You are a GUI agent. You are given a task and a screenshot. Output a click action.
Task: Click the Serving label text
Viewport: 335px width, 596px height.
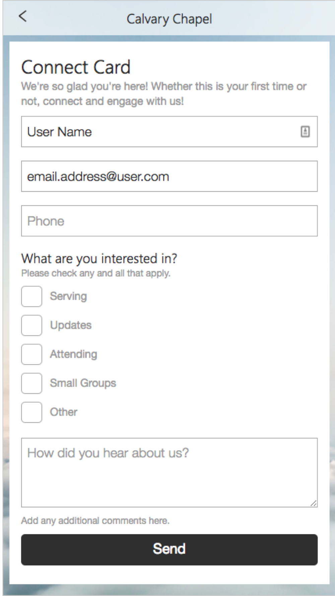point(68,296)
